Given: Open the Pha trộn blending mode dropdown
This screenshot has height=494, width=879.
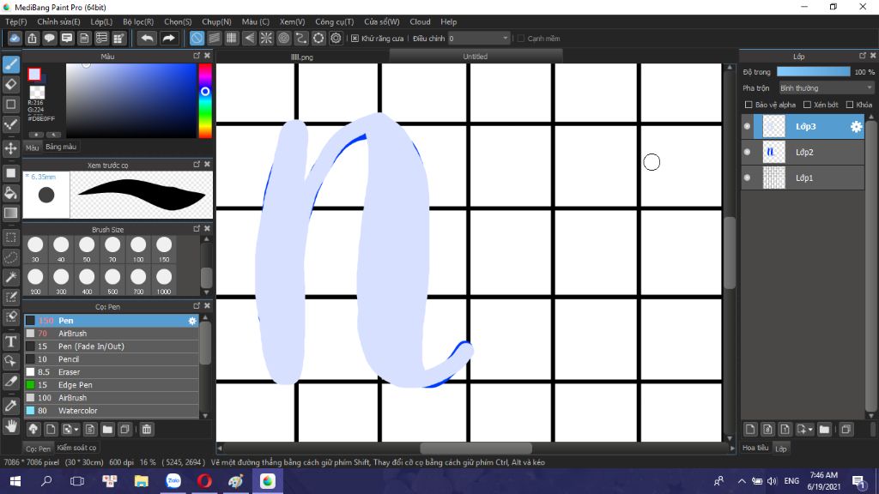Looking at the screenshot, I should [827, 88].
